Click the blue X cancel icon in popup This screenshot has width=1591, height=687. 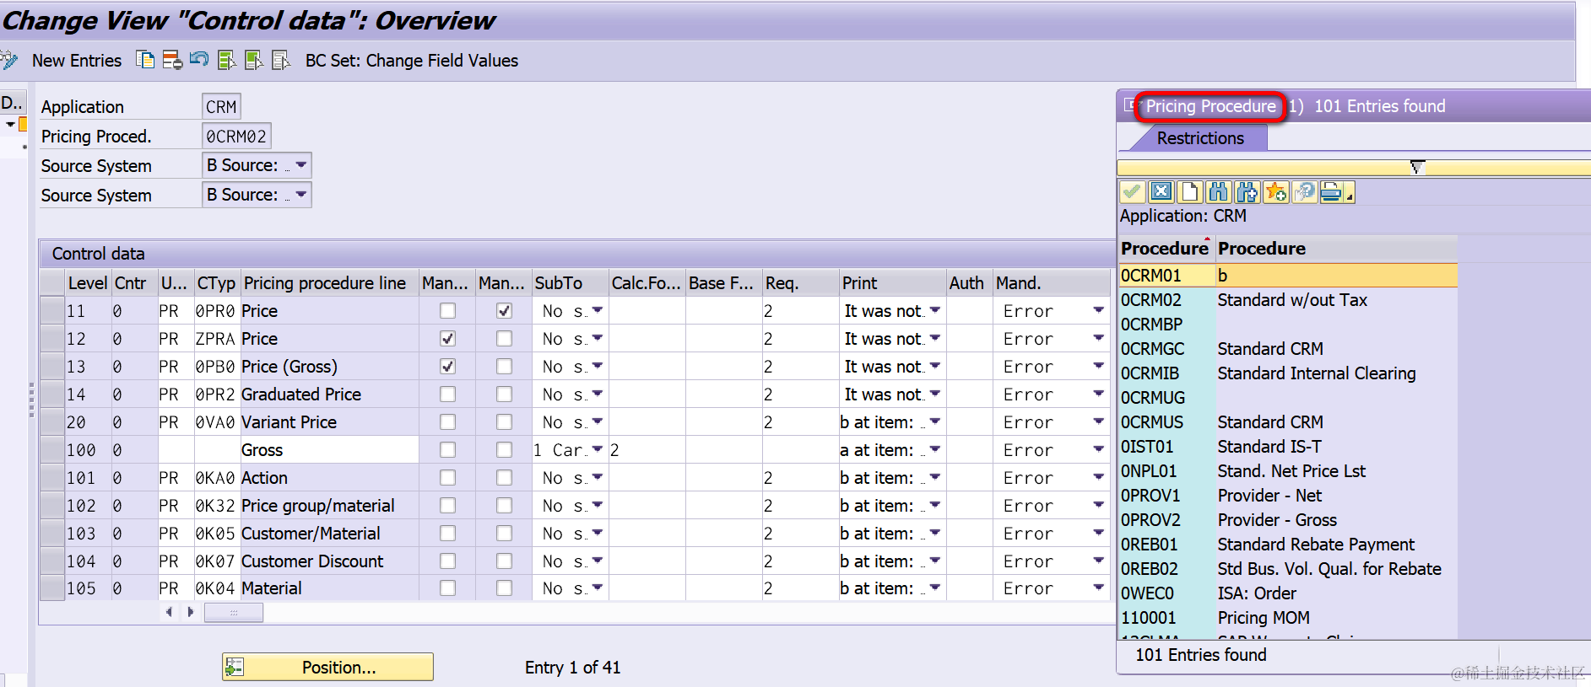[x=1161, y=192]
